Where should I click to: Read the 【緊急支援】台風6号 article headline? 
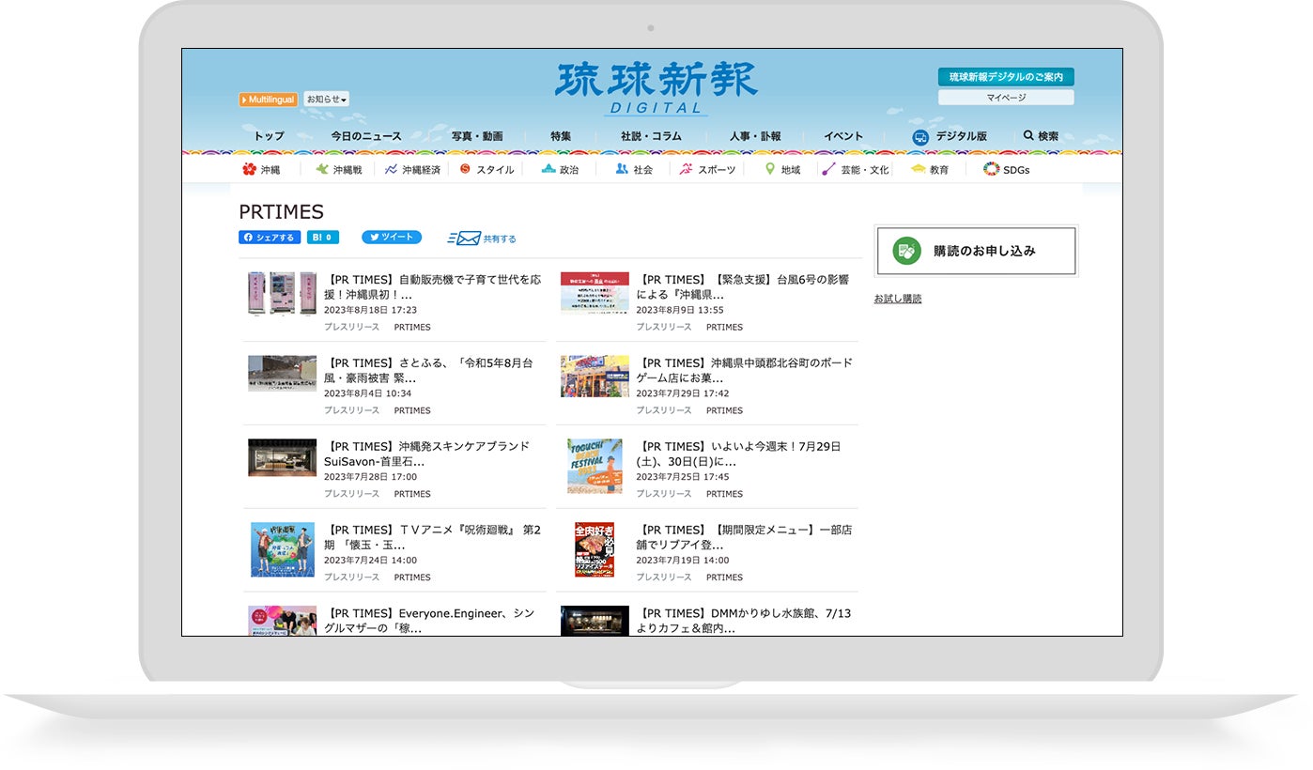[x=745, y=287]
